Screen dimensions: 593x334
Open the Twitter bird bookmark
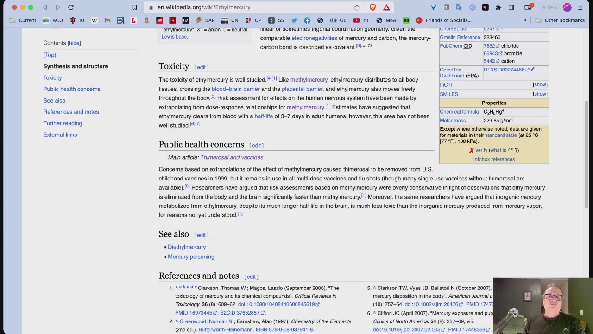click(x=294, y=20)
